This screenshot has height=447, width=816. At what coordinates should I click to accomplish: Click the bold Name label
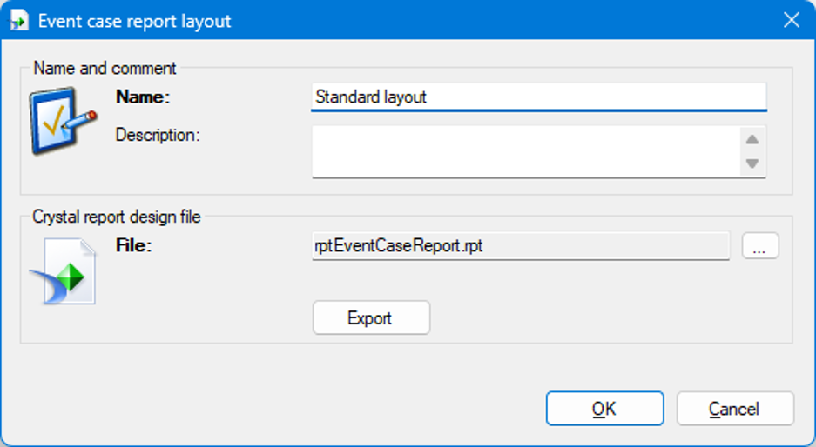coord(142,97)
